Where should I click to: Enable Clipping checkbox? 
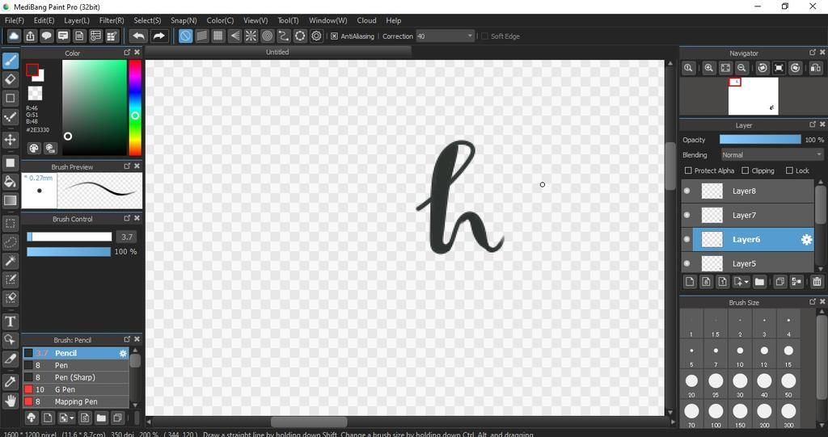click(x=745, y=170)
